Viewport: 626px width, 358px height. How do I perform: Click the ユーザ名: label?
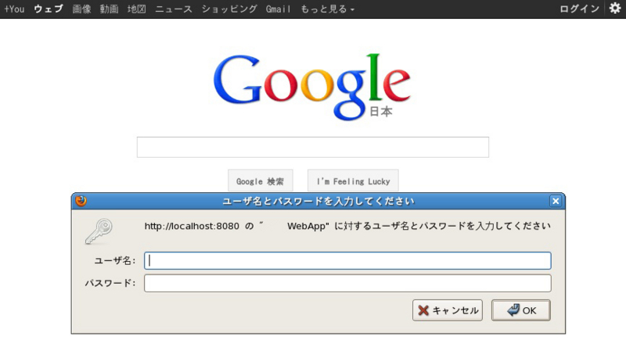tap(115, 261)
